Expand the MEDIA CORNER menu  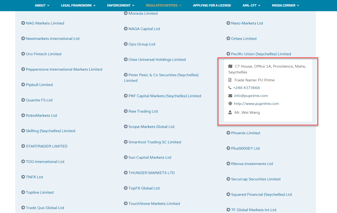pyautogui.click(x=285, y=5)
